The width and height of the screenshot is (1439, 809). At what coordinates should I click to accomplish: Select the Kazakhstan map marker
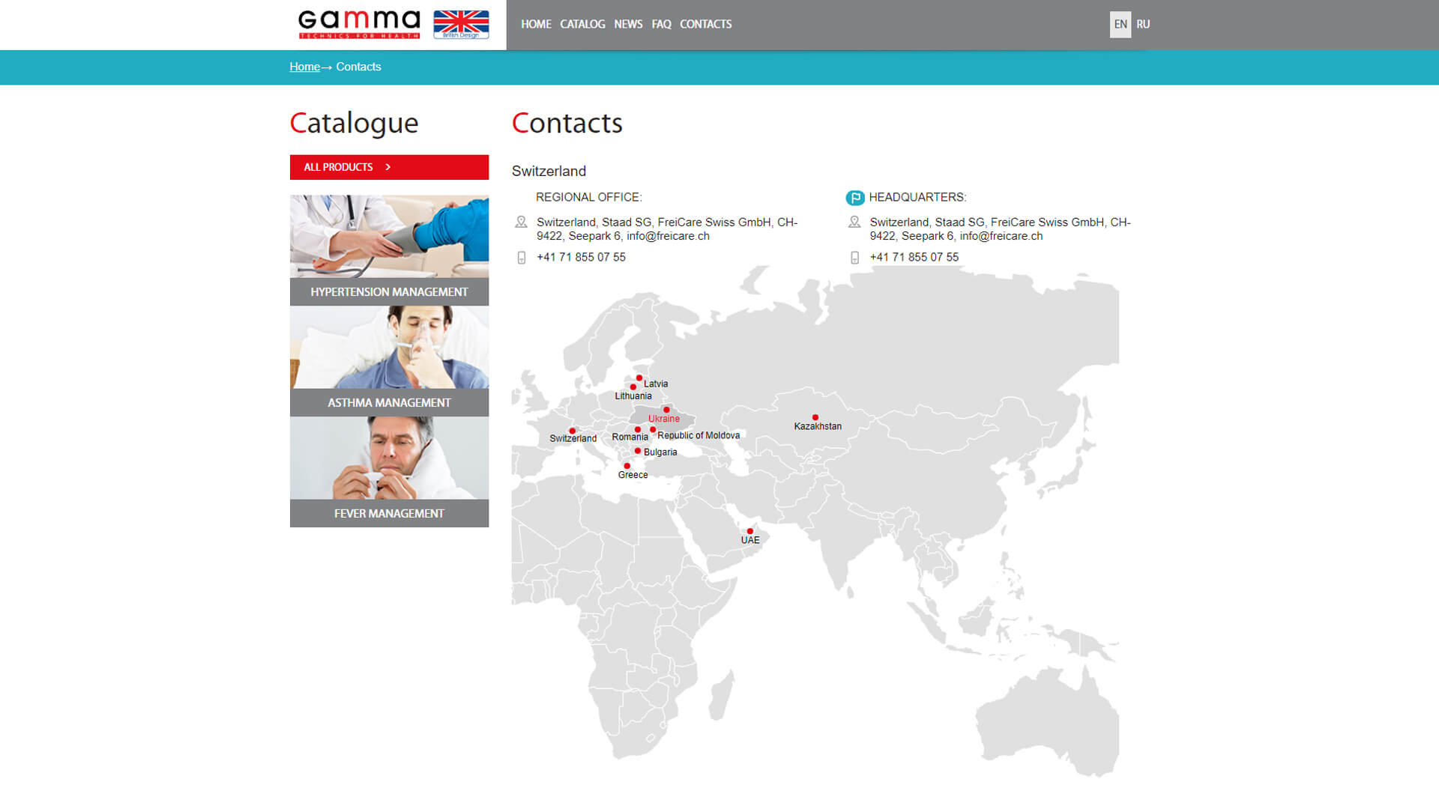click(x=815, y=417)
